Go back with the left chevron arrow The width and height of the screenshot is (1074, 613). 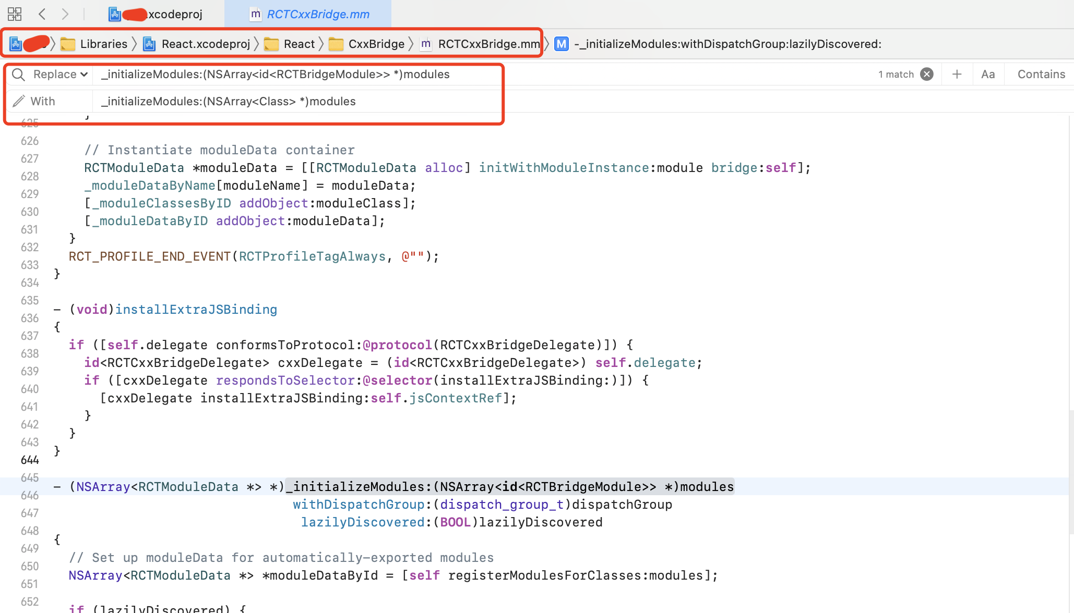(42, 14)
